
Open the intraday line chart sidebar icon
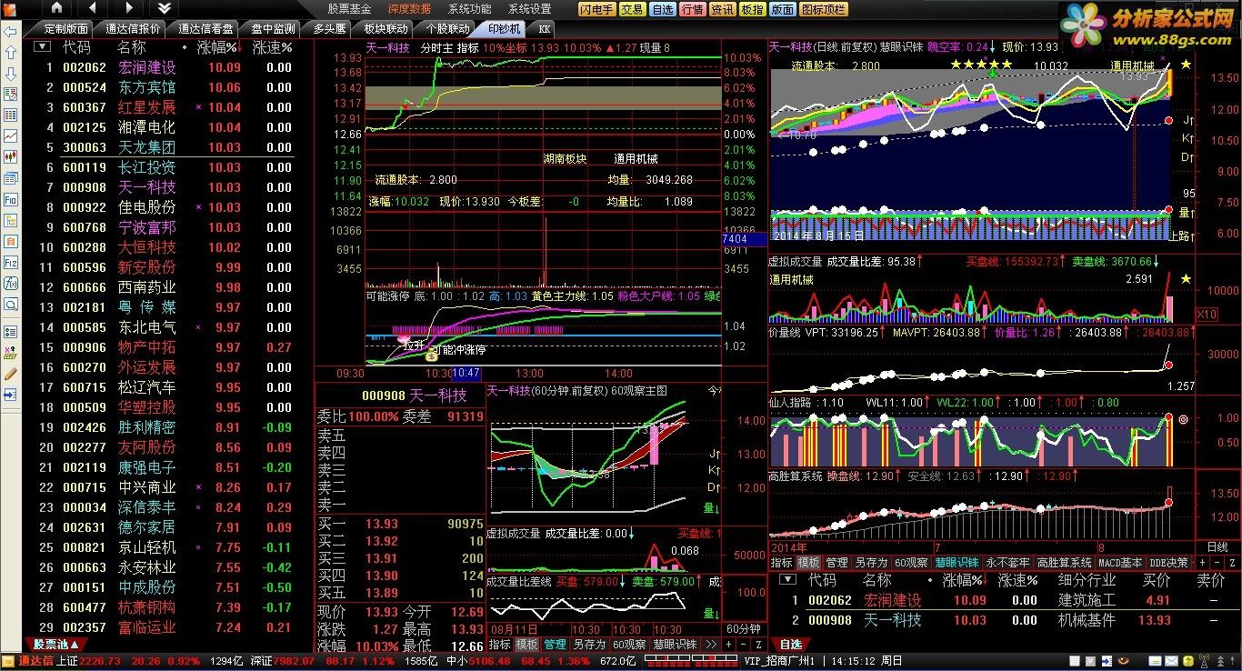10,135
